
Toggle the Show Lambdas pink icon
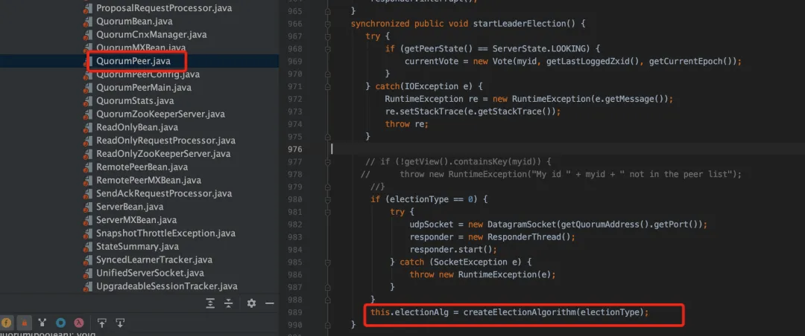pos(78,323)
